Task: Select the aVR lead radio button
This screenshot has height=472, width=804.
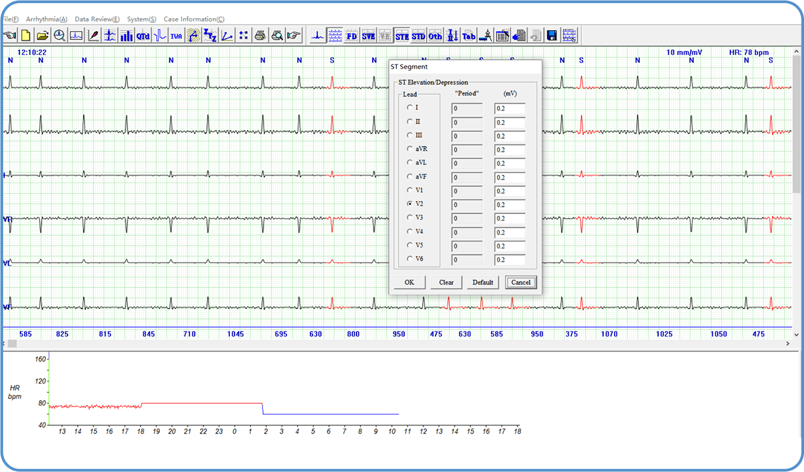Action: tap(410, 148)
